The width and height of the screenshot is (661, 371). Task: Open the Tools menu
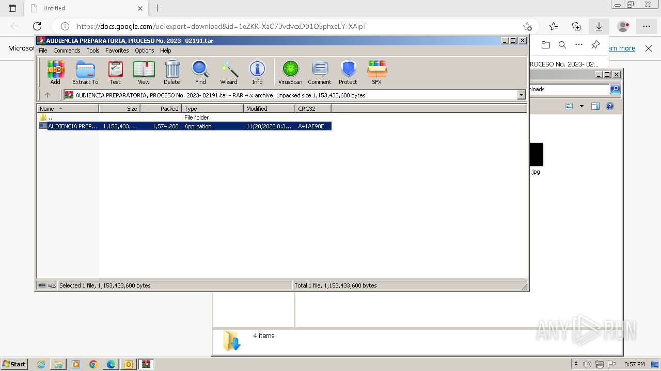click(93, 50)
